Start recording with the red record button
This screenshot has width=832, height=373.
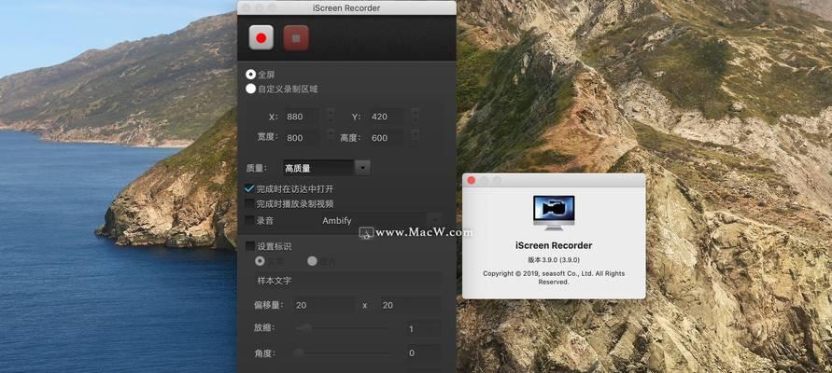point(261,37)
